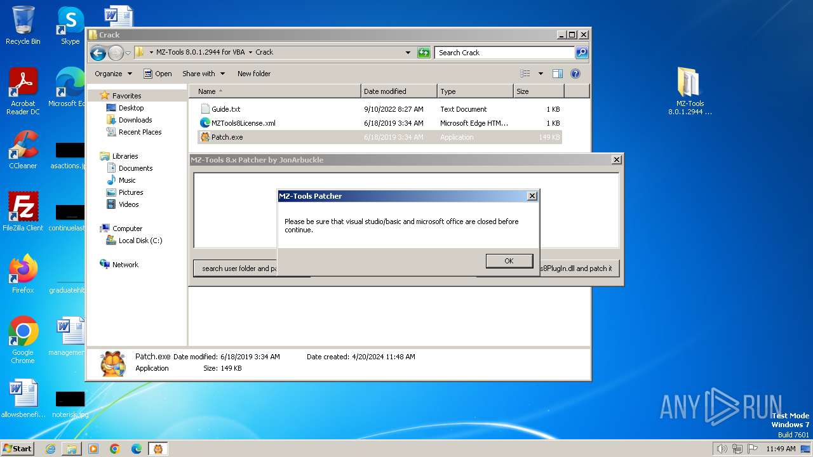Open Local Disk (C:)
The height and width of the screenshot is (457, 813).
[140, 241]
